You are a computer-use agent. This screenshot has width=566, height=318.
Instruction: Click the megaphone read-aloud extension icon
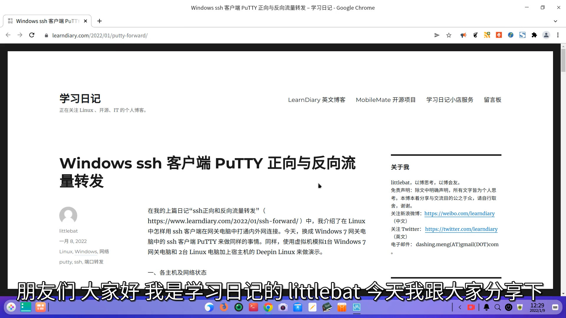pos(463,35)
